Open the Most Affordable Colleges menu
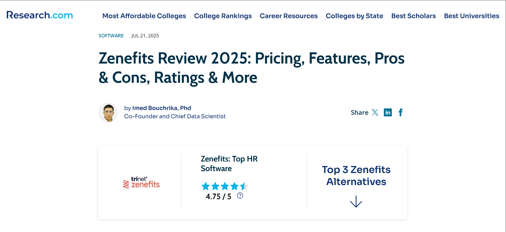Image resolution: width=506 pixels, height=232 pixels. click(144, 16)
